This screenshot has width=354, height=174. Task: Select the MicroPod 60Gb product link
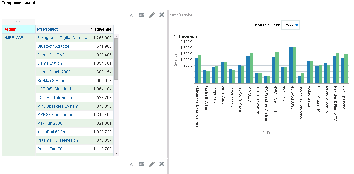coord(51,132)
